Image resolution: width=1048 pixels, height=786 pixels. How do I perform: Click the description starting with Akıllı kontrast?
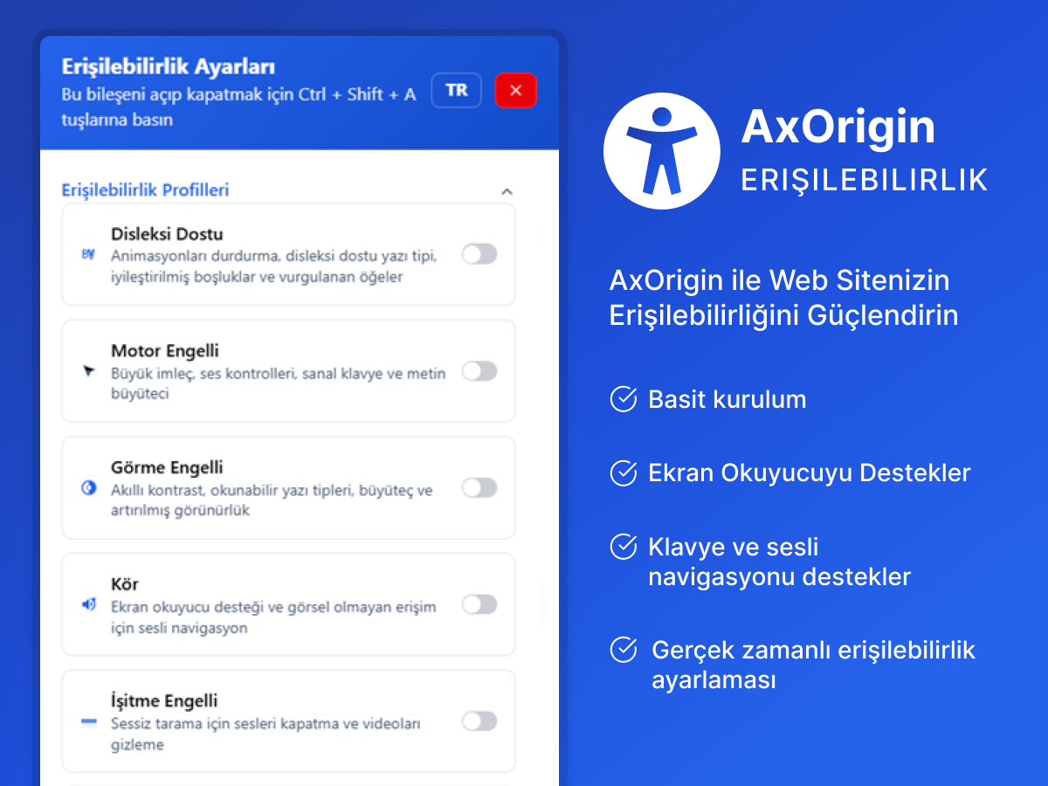point(272,500)
